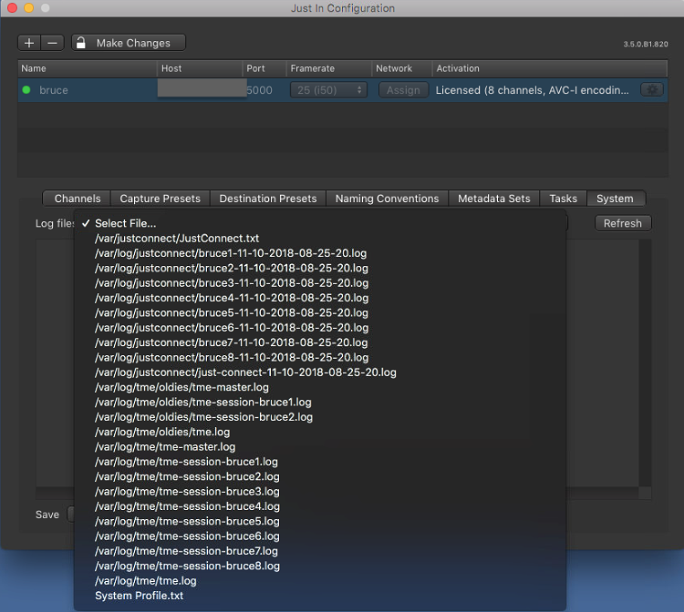Screen dimensions: 684x612
Task: Select the bruce server name cell
Action: click(54, 90)
